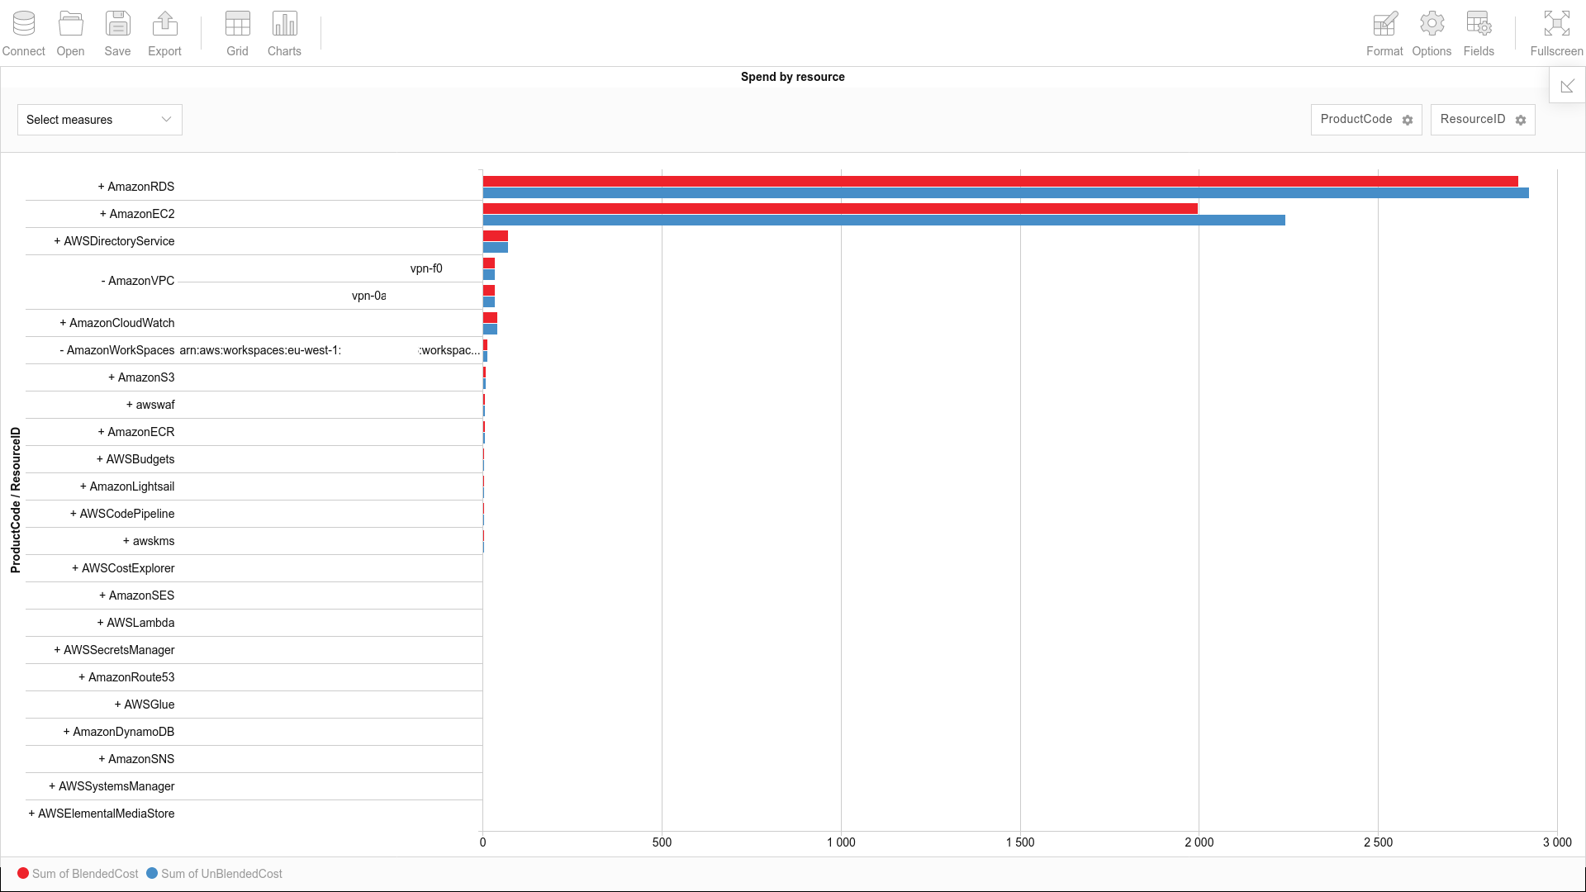The image size is (1586, 892).
Task: Expand the AmazonECR row
Action: 136,432
